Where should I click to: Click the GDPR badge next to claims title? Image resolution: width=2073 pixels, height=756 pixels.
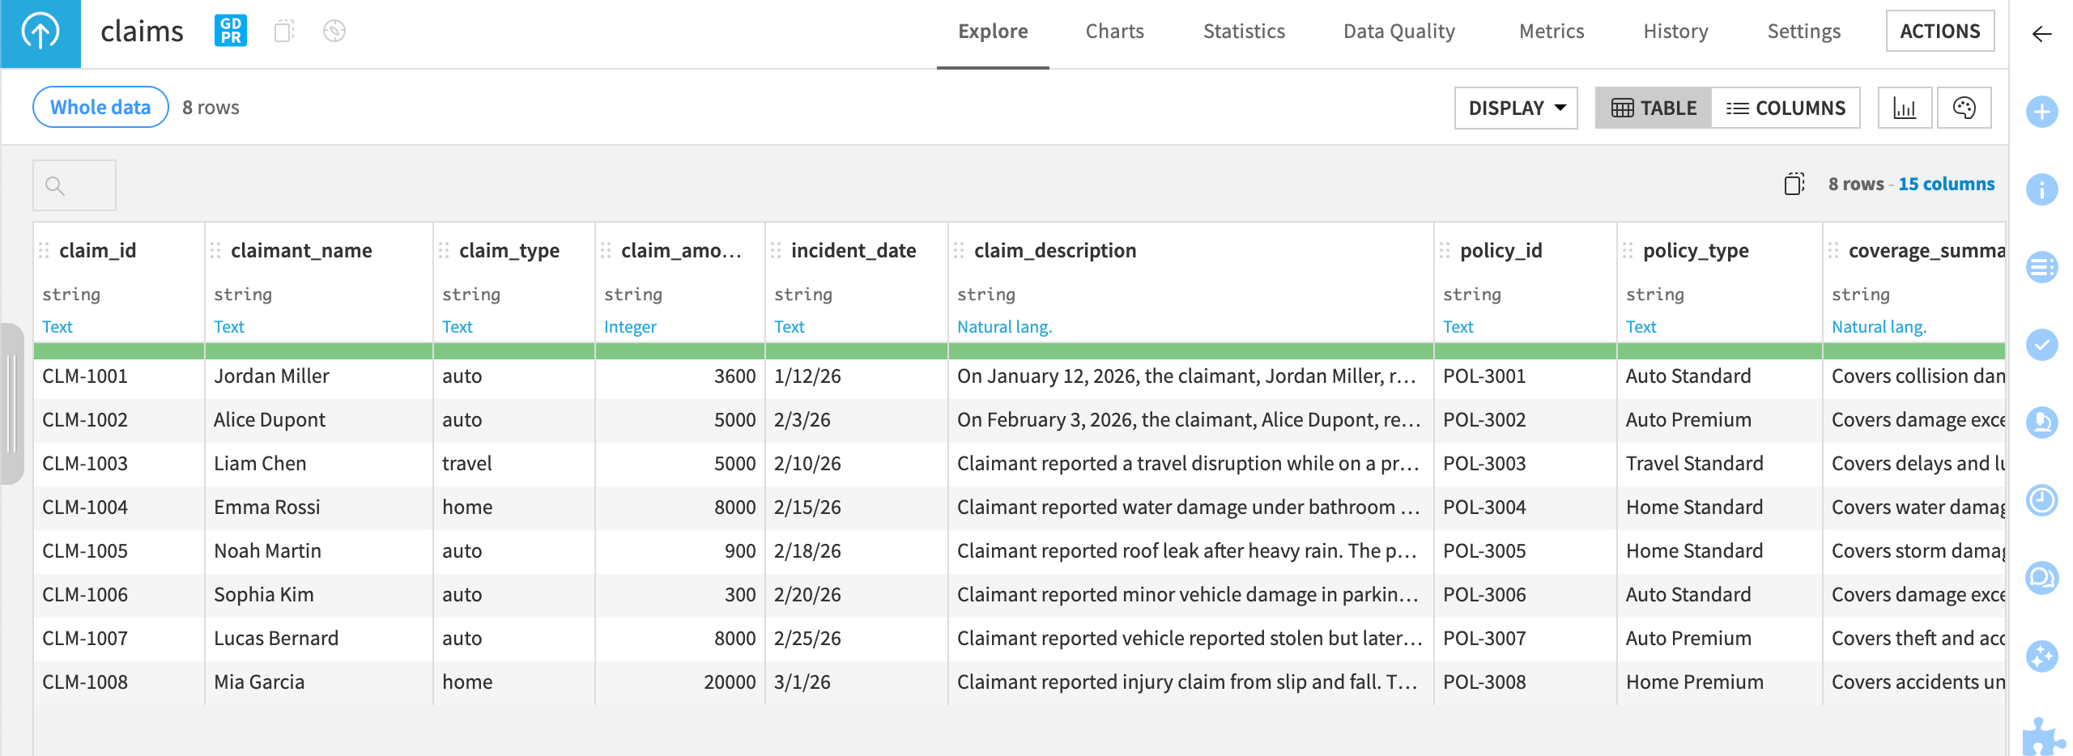pos(231,31)
